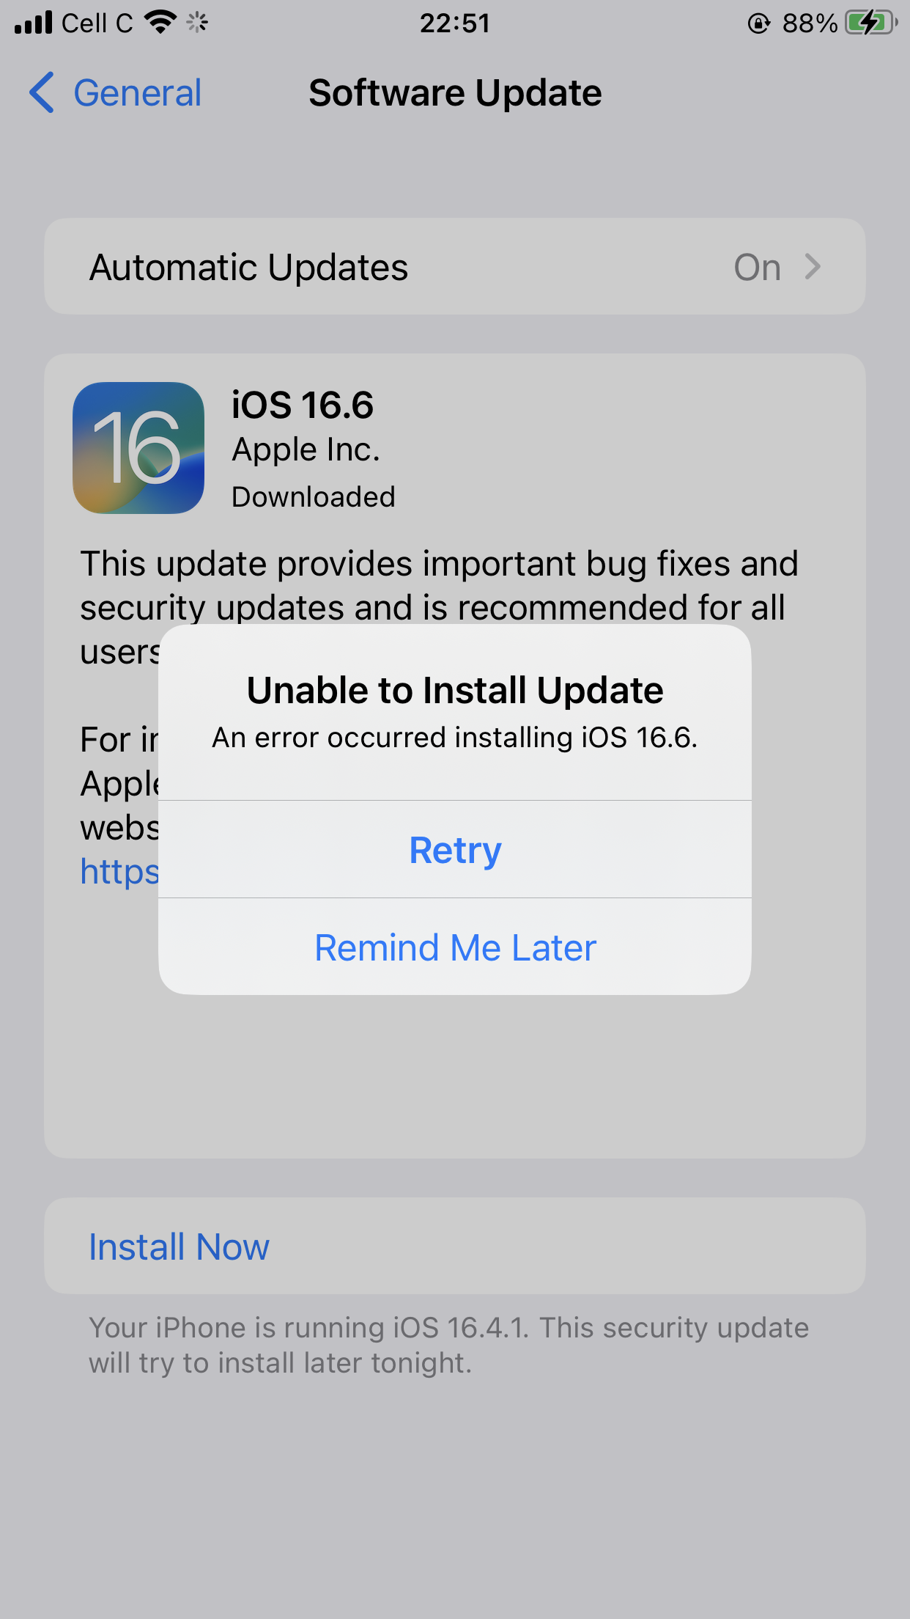Tap the orientation lock status icon
The image size is (910, 1619).
tap(759, 23)
